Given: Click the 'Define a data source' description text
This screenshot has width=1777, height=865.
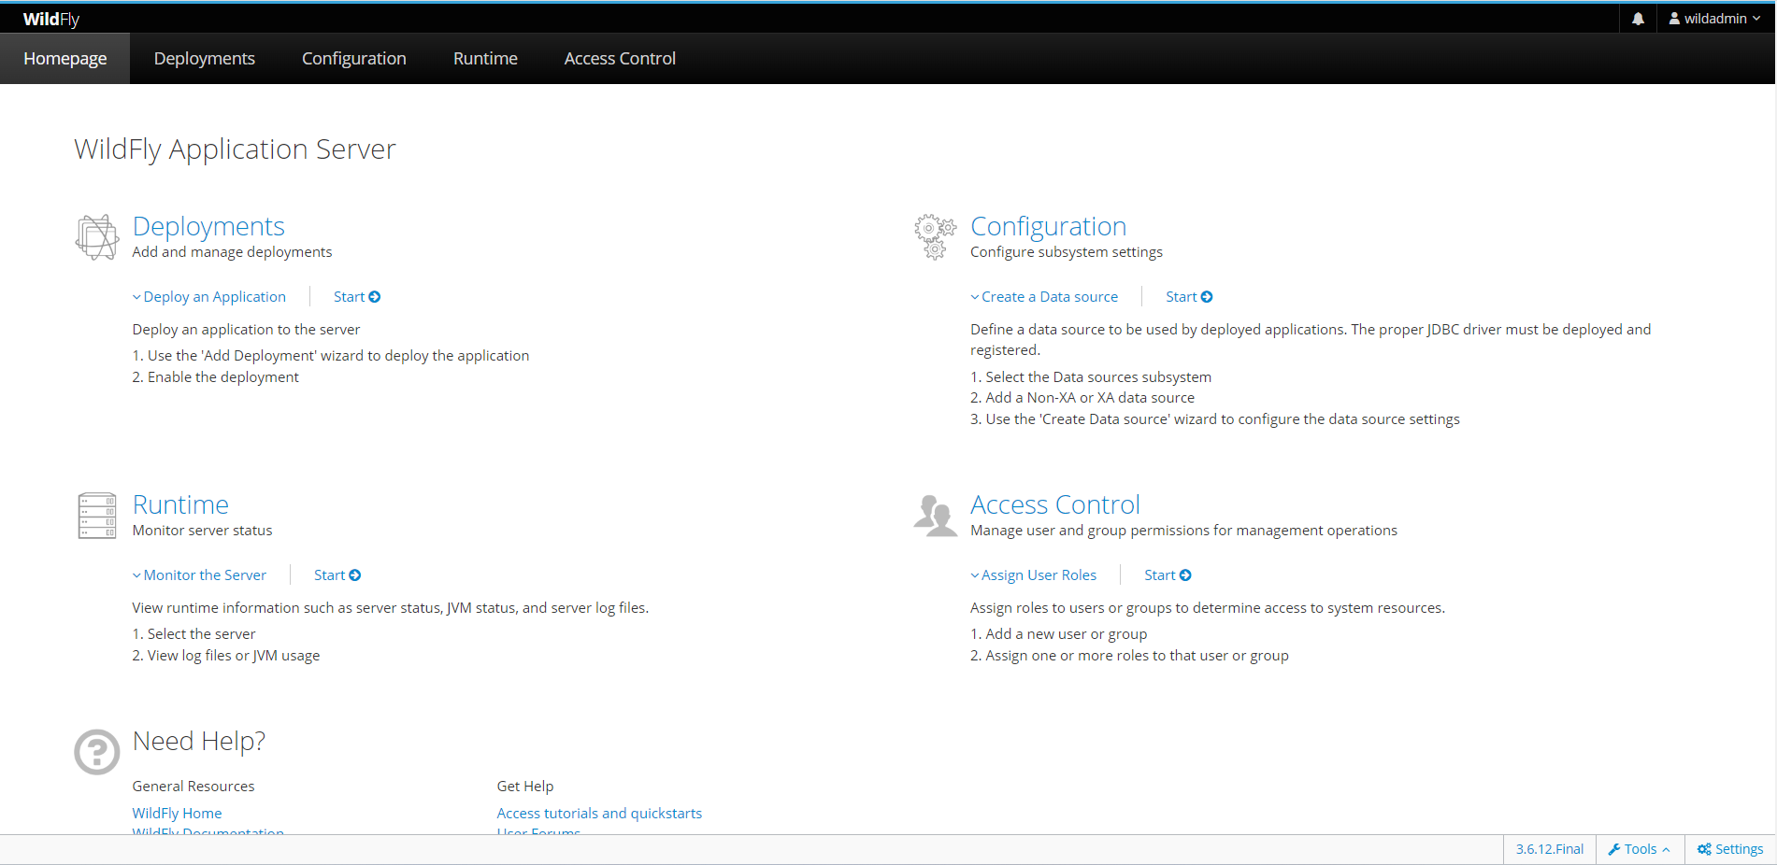Looking at the screenshot, I should tap(1311, 340).
